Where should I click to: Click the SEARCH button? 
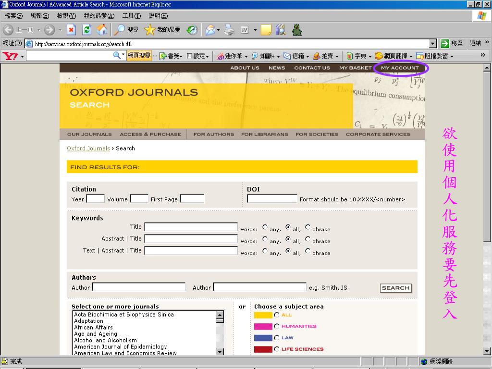pos(396,288)
